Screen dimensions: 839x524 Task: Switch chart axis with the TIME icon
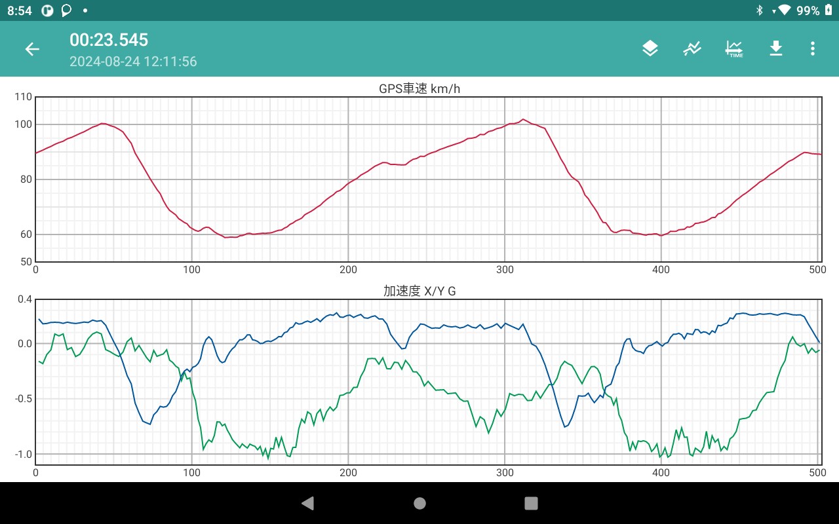coord(734,48)
